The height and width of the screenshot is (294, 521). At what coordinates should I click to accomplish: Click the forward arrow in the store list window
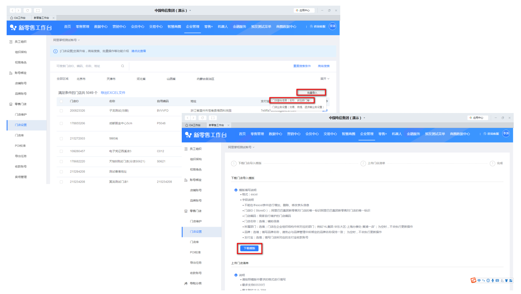(x=18, y=10)
